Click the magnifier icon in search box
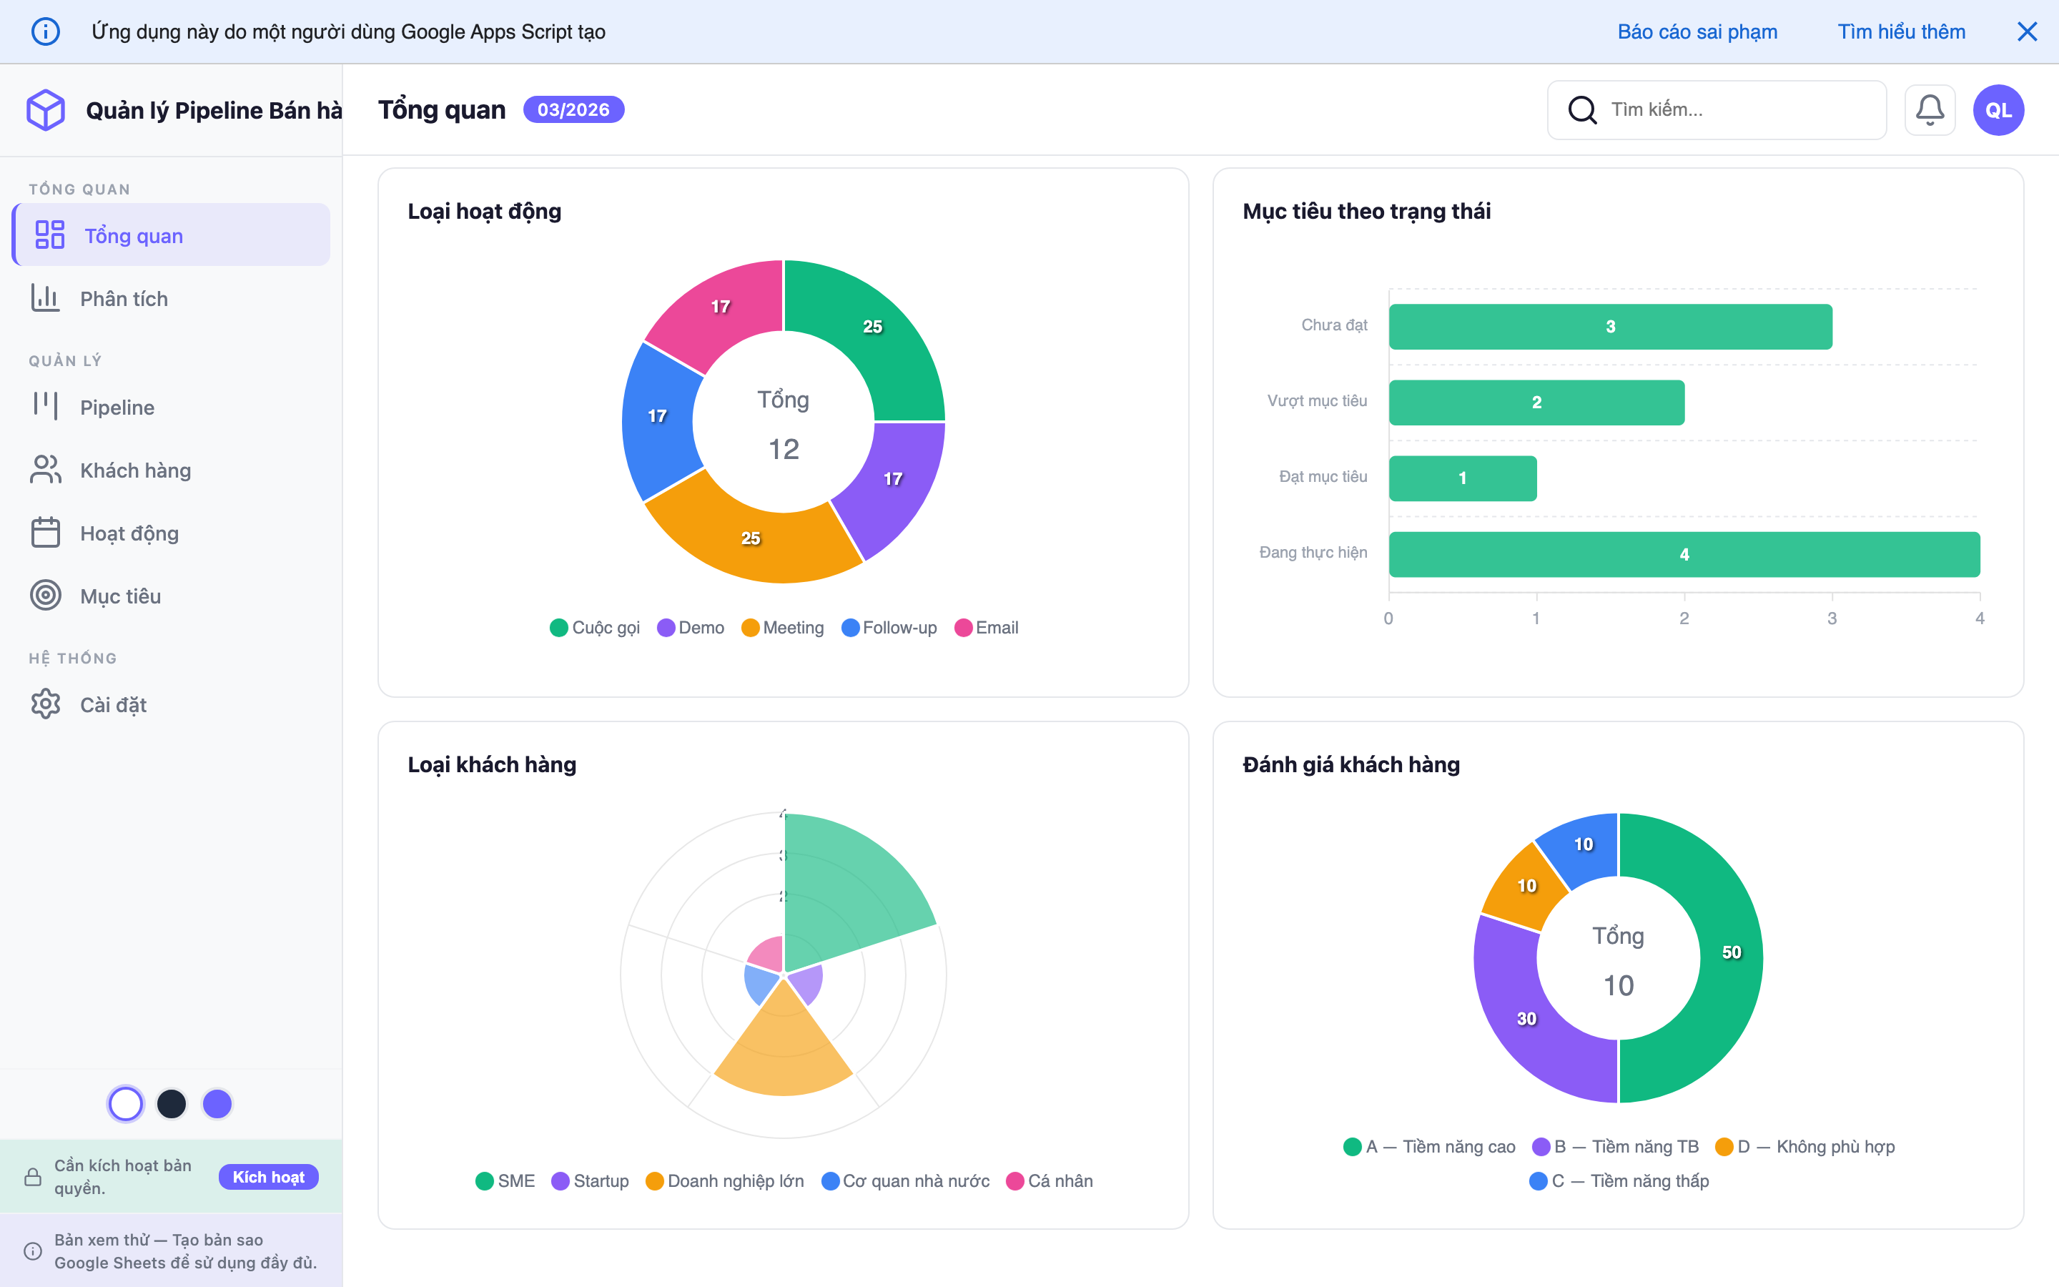The image size is (2059, 1287). pyautogui.click(x=1581, y=110)
